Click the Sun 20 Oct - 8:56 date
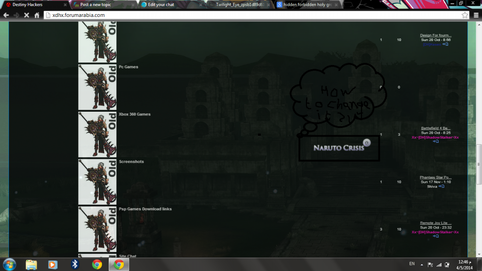The width and height of the screenshot is (482, 271). (x=435, y=40)
